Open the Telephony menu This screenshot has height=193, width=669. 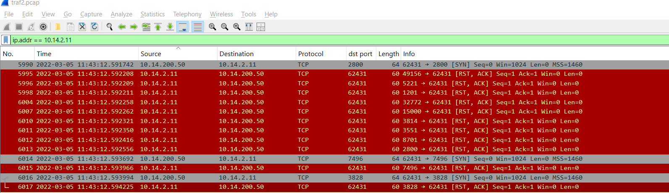[x=187, y=14]
